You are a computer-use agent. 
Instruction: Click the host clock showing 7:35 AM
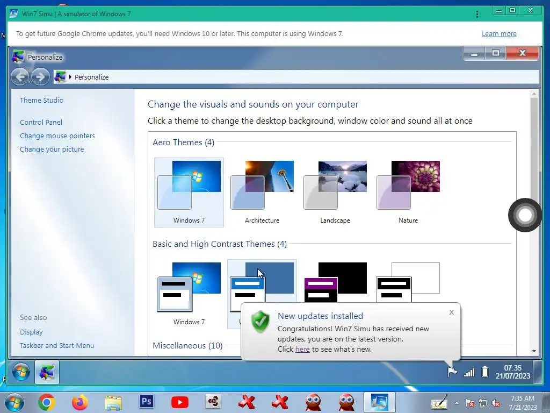(x=523, y=403)
